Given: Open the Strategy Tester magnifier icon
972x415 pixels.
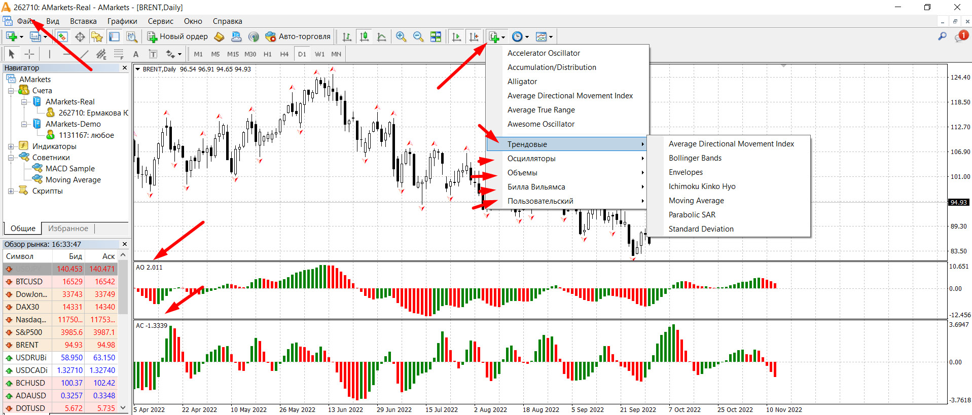Looking at the screenshot, I should tap(131, 36).
